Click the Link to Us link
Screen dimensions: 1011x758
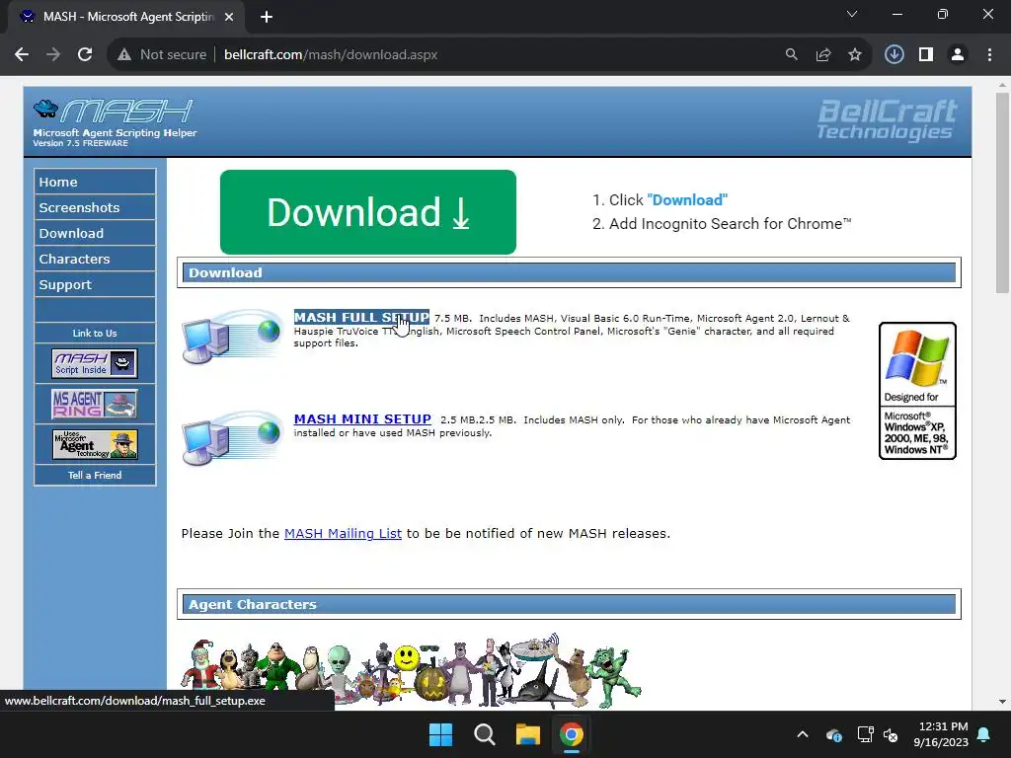pos(95,334)
